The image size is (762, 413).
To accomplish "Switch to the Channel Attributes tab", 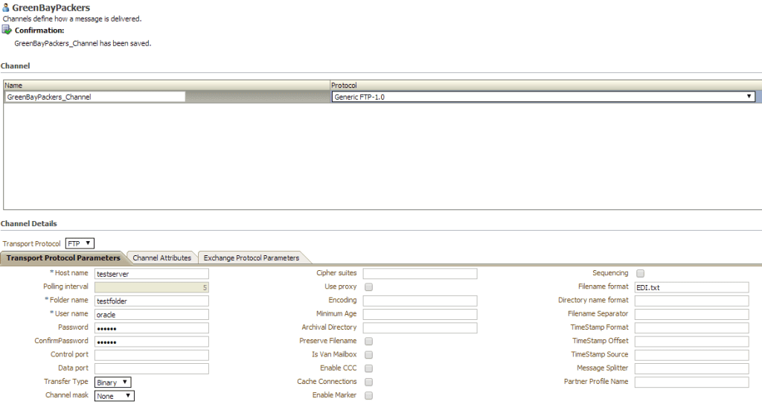I will tap(161, 258).
